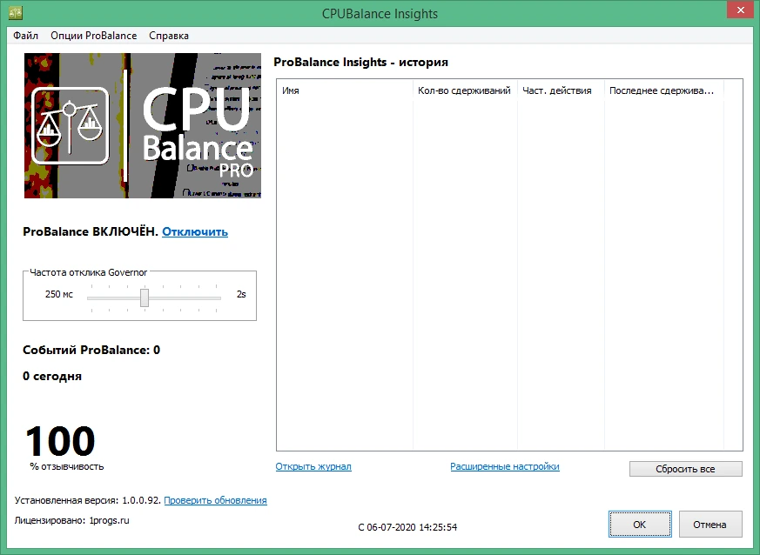Open the Файл menu
The width and height of the screenshot is (760, 555).
point(26,36)
